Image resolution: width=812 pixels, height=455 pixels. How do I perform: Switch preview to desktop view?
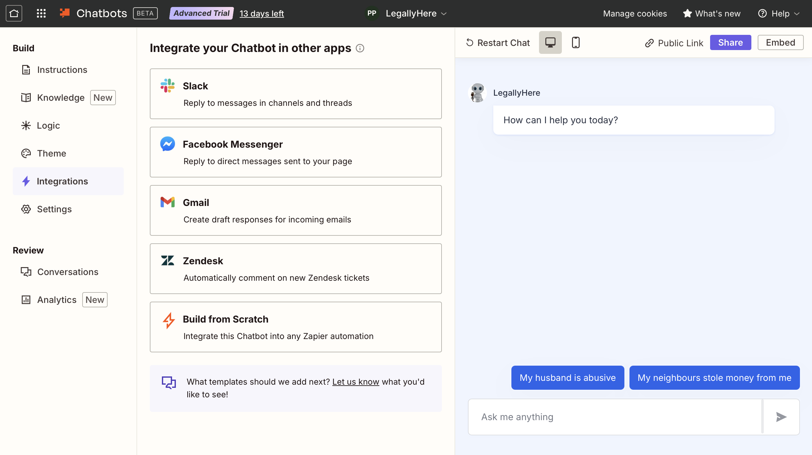(x=550, y=42)
